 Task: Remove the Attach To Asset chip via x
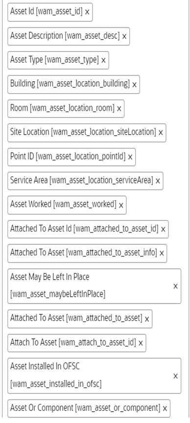[141, 343]
